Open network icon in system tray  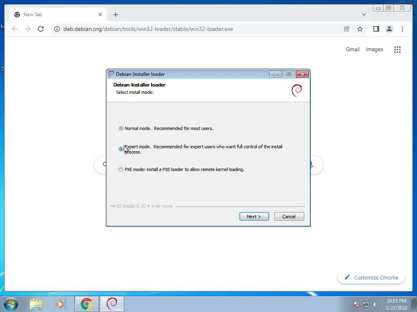(x=366, y=304)
